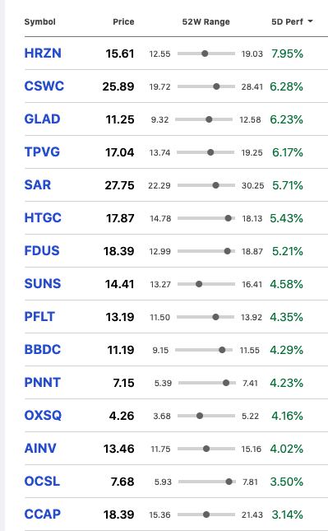Open the HRZN ticker link

(43, 54)
